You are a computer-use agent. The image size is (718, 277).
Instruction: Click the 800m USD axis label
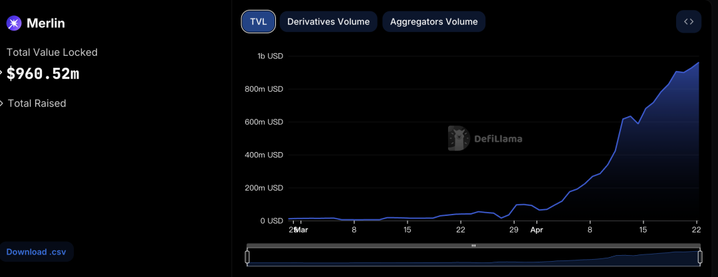coord(264,89)
